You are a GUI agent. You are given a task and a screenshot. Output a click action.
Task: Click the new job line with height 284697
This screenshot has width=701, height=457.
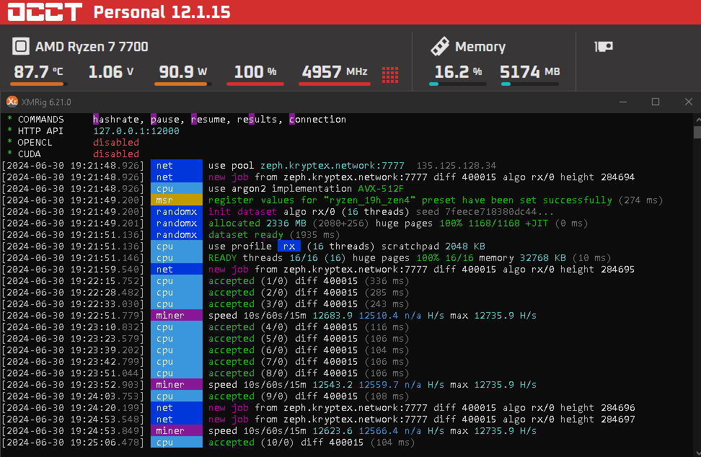point(421,419)
